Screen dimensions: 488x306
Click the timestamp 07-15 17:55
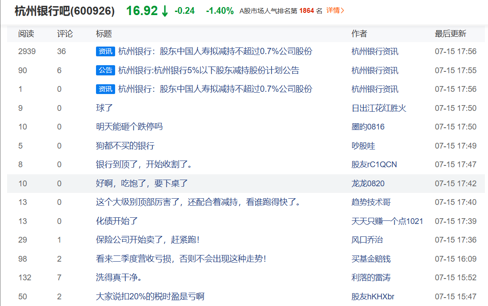tap(456, 70)
